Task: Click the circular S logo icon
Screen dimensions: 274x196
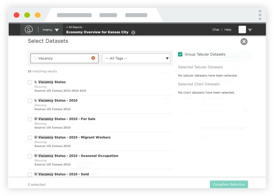Action: 29,29
